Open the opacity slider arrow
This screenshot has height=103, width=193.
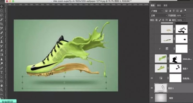185,15
